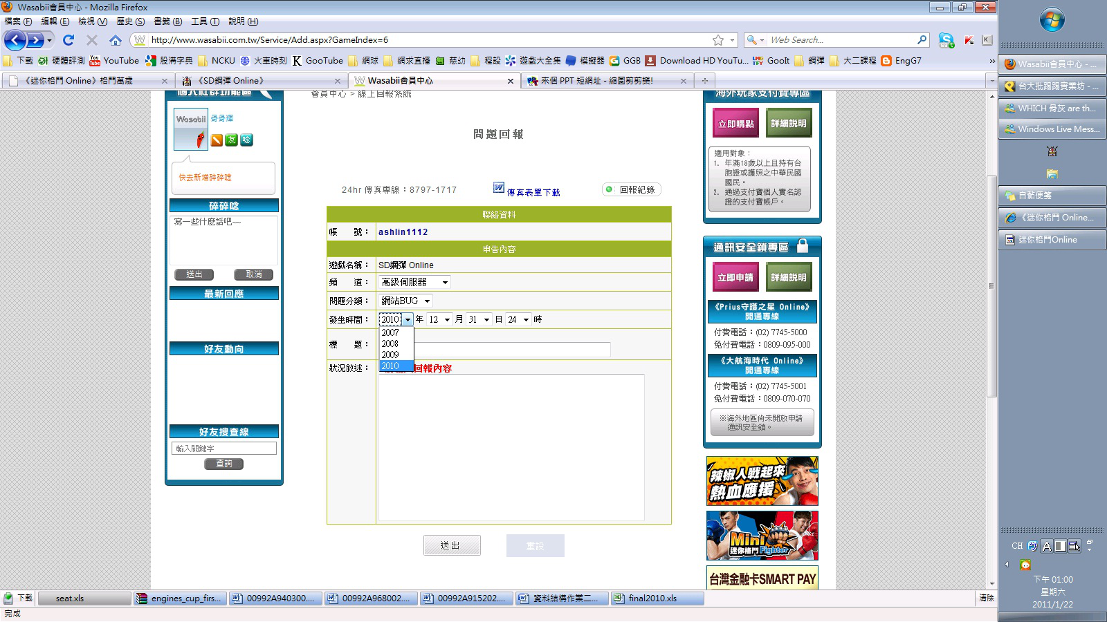Click the 碎碎唸 送出 button in sidebar
Viewport: 1107px width, 622px height.
click(194, 274)
